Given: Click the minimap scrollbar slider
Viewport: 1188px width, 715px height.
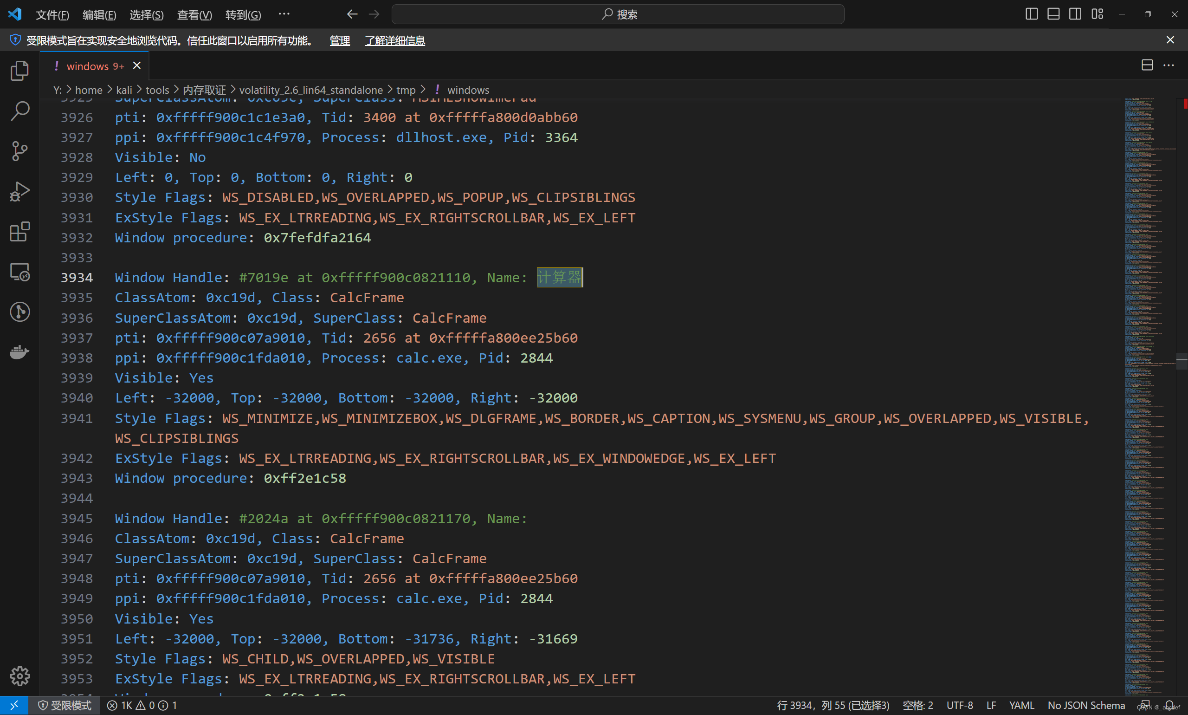Looking at the screenshot, I should coord(1181,360).
